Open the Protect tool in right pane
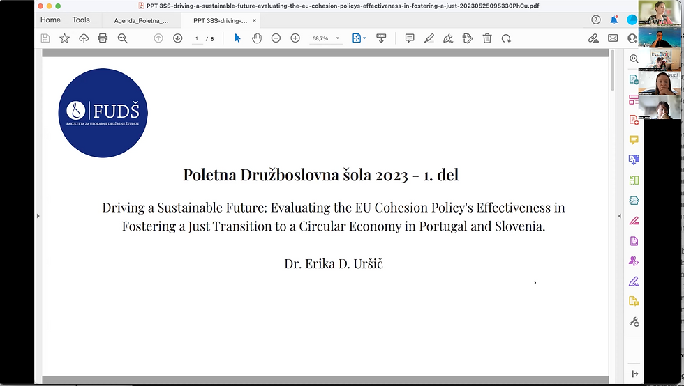684x386 pixels. 634,241
